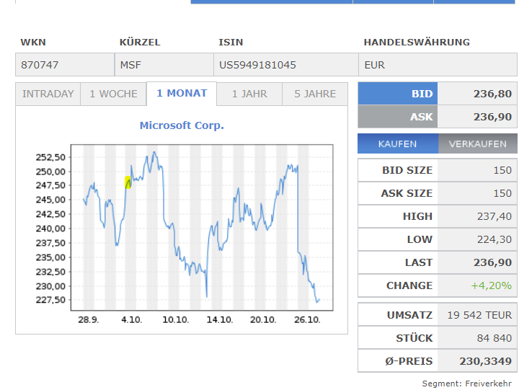Click the grey ASK label

coord(398,116)
